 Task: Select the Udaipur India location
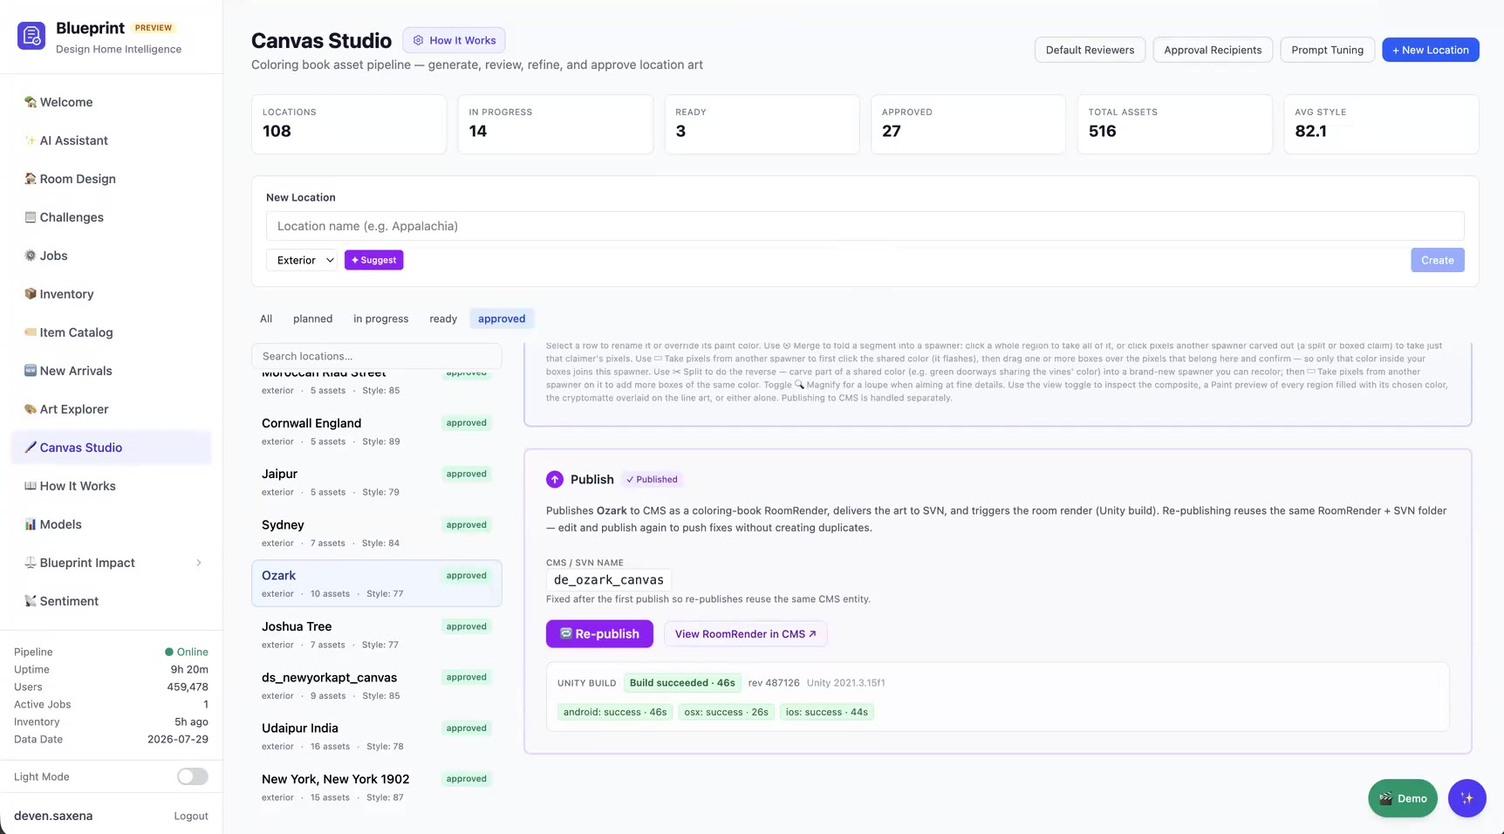pyautogui.click(x=377, y=736)
